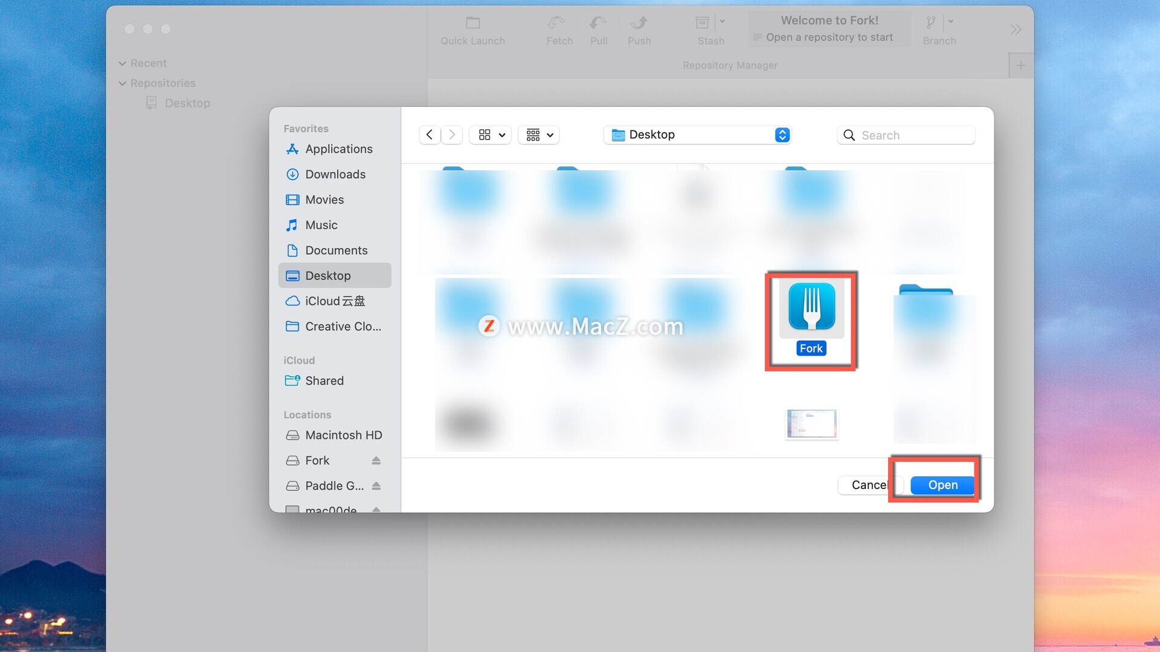Open the group-by options dropdown

click(539, 135)
